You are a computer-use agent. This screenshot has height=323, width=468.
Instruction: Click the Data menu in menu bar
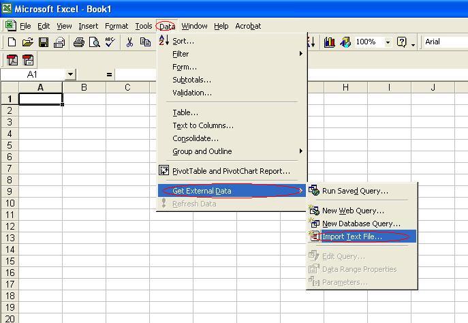tap(167, 27)
